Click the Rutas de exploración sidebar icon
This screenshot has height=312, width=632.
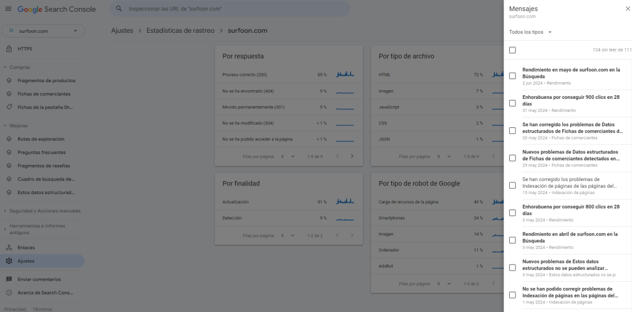(9, 139)
